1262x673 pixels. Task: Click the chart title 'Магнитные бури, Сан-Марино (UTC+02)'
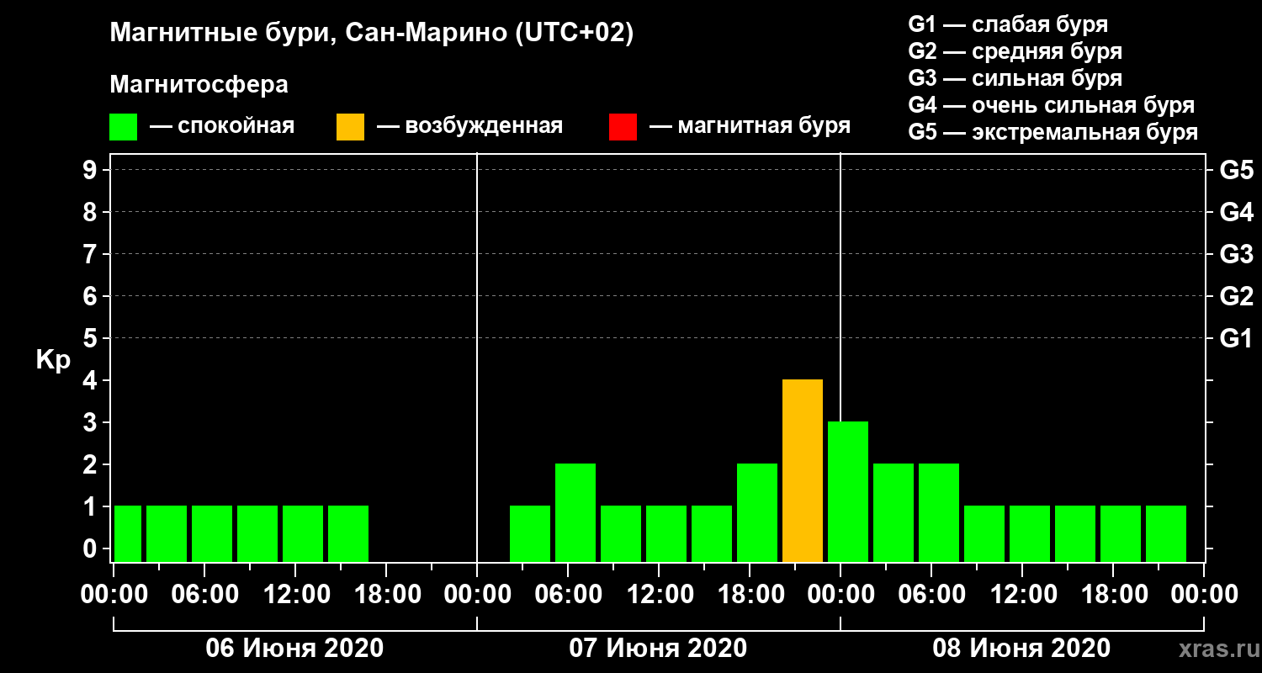(371, 34)
